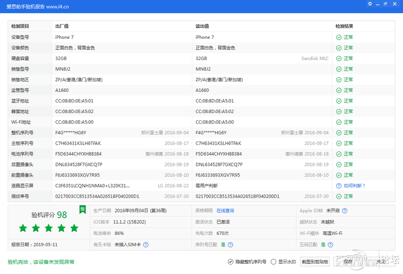Open the settings gear in title bar

coord(370,4)
